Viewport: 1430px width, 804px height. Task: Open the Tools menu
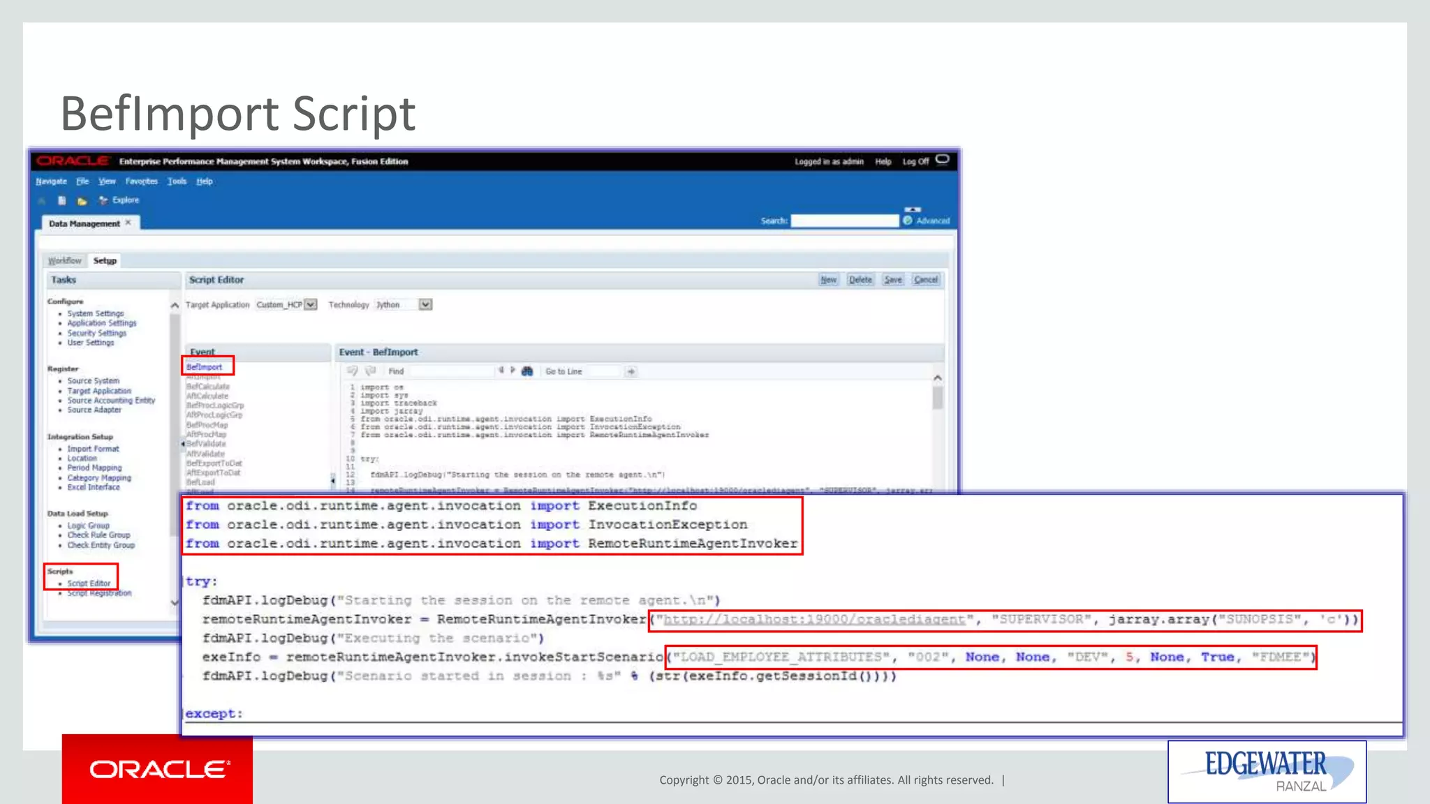(177, 181)
